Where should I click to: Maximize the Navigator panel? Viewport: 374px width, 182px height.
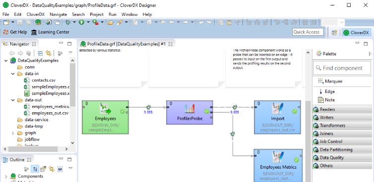coord(69,44)
